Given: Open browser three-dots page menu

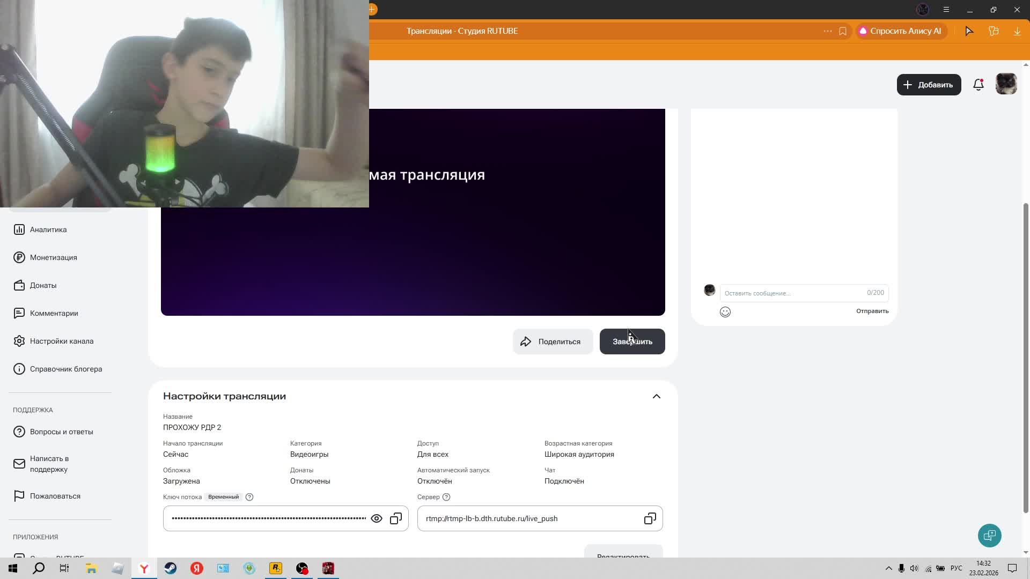Looking at the screenshot, I should click(x=827, y=31).
